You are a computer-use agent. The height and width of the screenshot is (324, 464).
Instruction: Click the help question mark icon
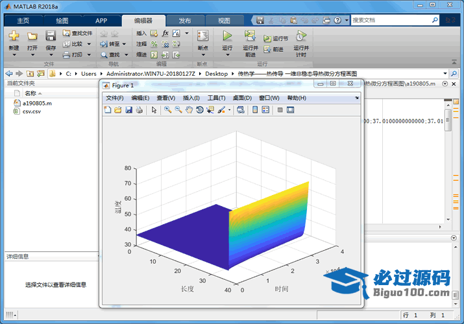pyautogui.click(x=337, y=20)
